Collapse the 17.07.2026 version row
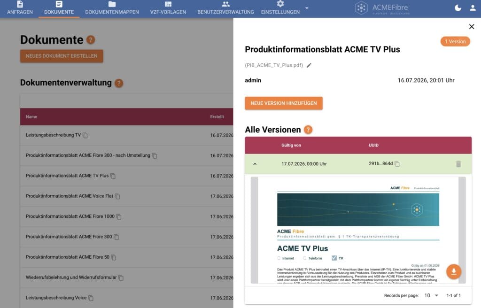481x308 pixels. pyautogui.click(x=255, y=164)
